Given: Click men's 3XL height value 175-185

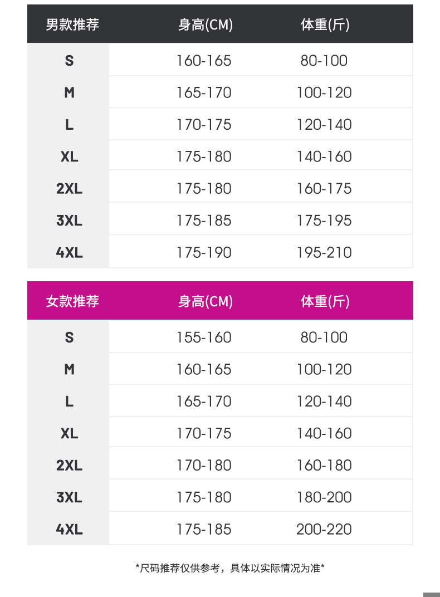Looking at the screenshot, I should pyautogui.click(x=204, y=221).
